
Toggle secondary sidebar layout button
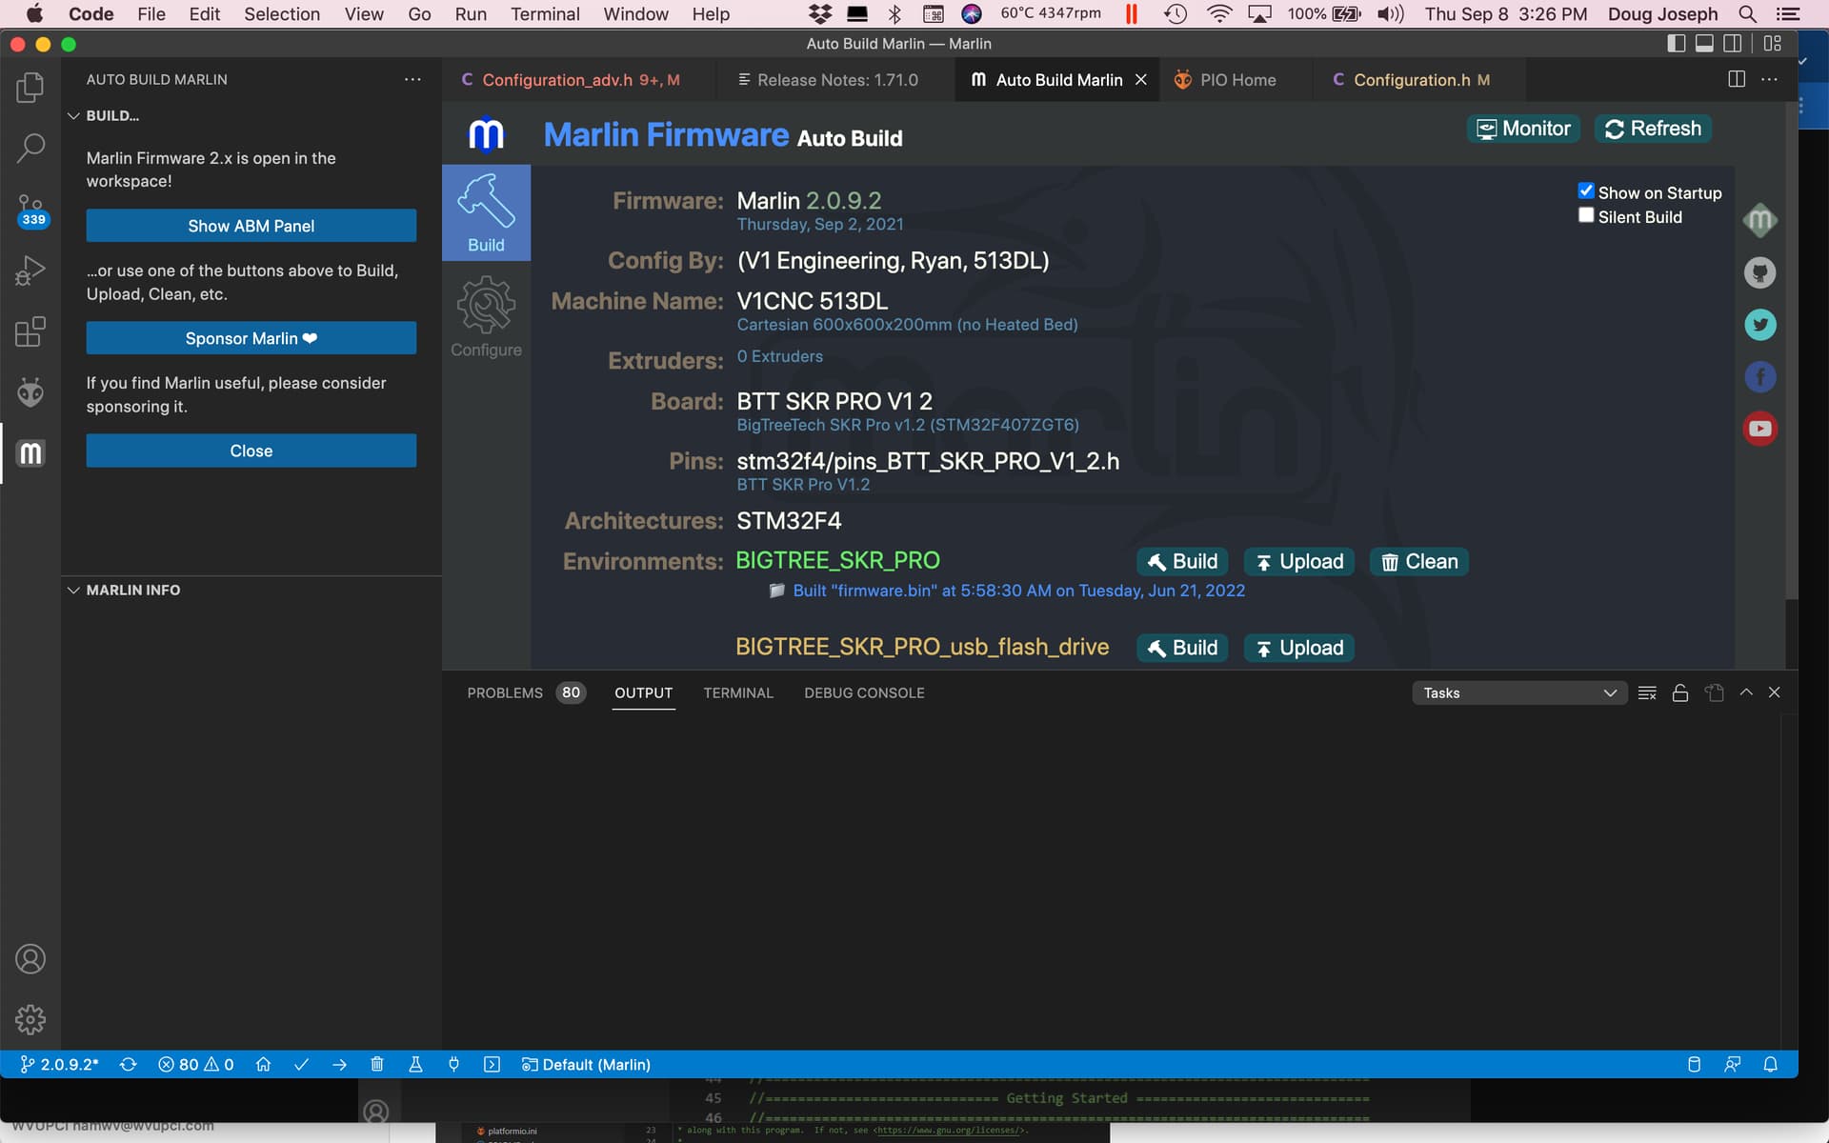1733,43
